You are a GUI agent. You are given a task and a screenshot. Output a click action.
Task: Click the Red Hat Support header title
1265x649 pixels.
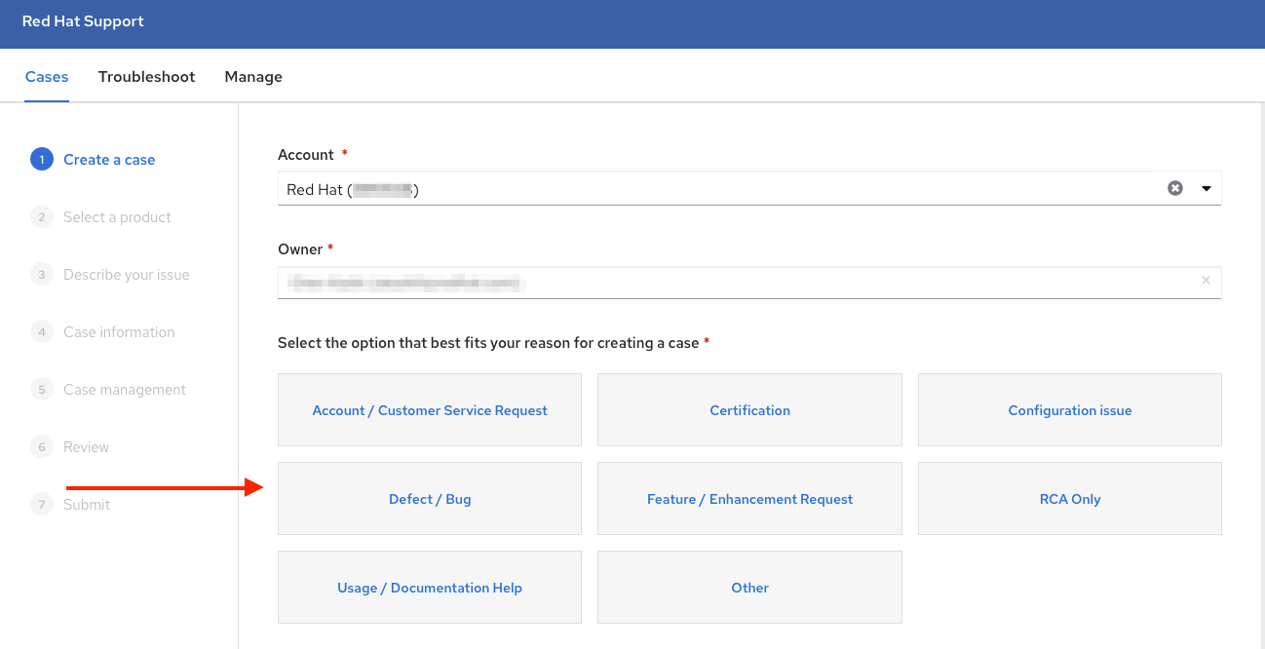coord(83,21)
